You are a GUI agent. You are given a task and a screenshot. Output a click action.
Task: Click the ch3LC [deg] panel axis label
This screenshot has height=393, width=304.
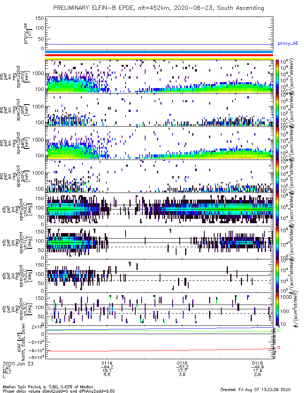(28, 309)
